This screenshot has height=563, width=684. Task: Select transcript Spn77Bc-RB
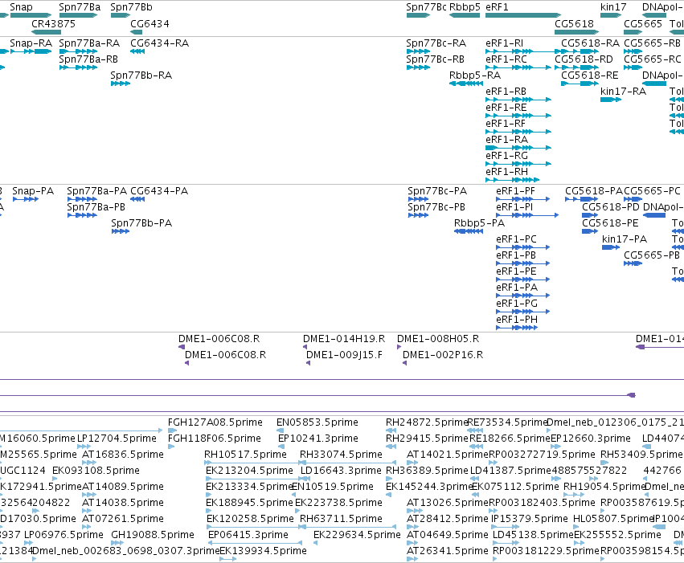click(418, 67)
